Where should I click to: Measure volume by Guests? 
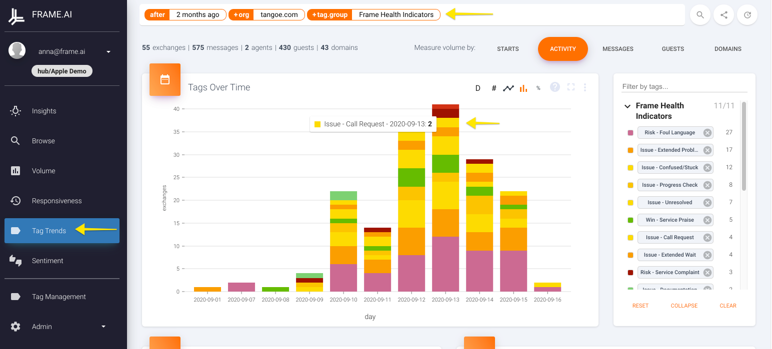[x=673, y=49]
